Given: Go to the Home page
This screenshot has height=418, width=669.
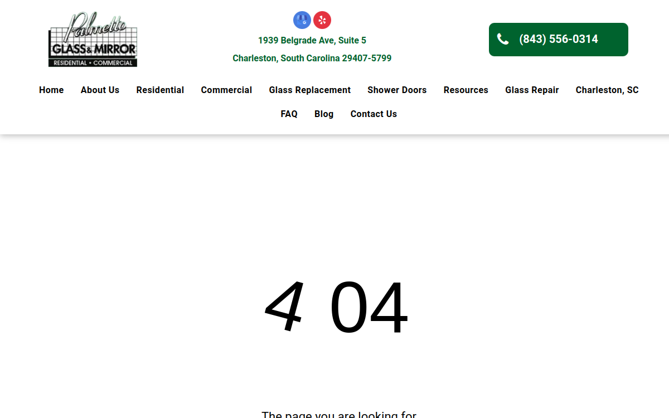Looking at the screenshot, I should [51, 90].
